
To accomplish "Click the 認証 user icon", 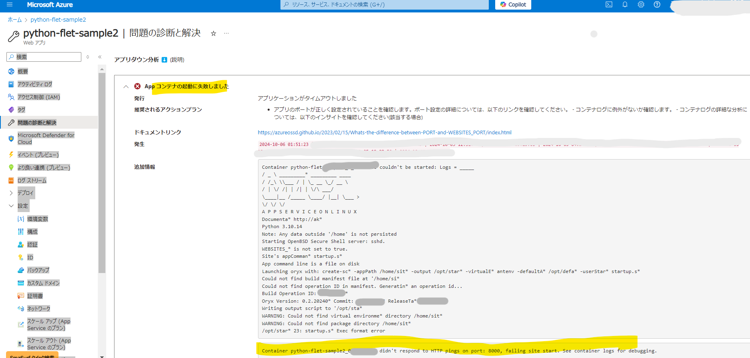I will (x=21, y=245).
